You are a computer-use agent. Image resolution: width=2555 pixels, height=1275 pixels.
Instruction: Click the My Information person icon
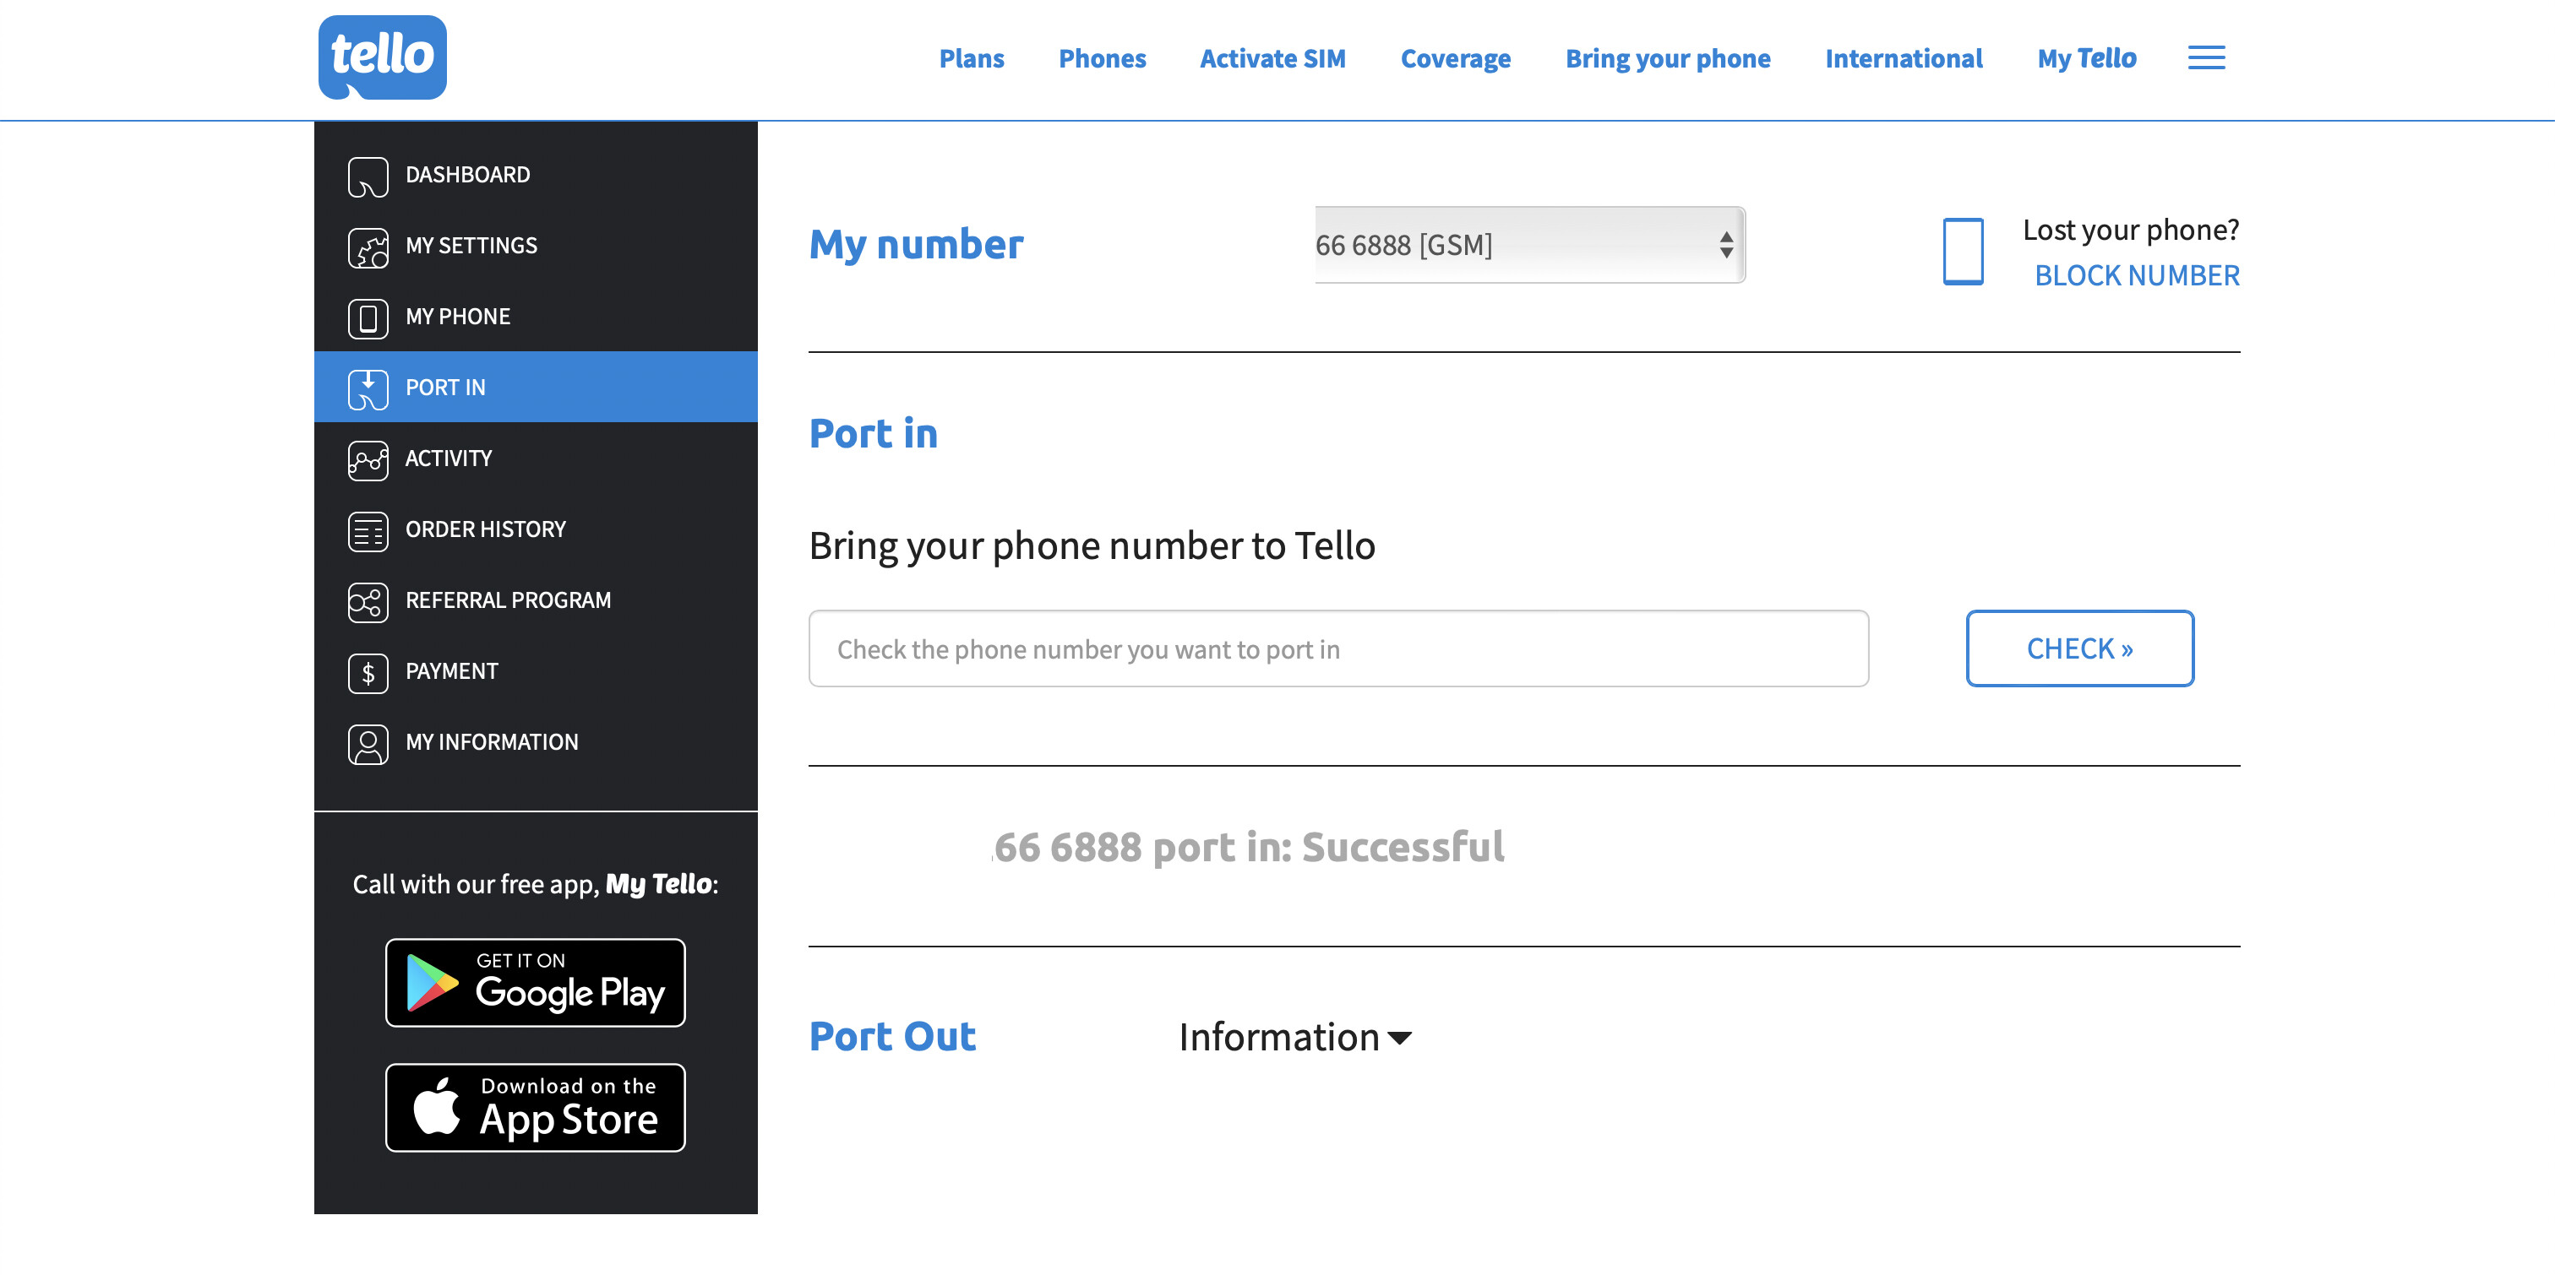point(368,742)
